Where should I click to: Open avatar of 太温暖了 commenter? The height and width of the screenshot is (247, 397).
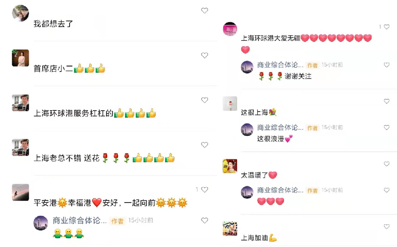(230, 166)
